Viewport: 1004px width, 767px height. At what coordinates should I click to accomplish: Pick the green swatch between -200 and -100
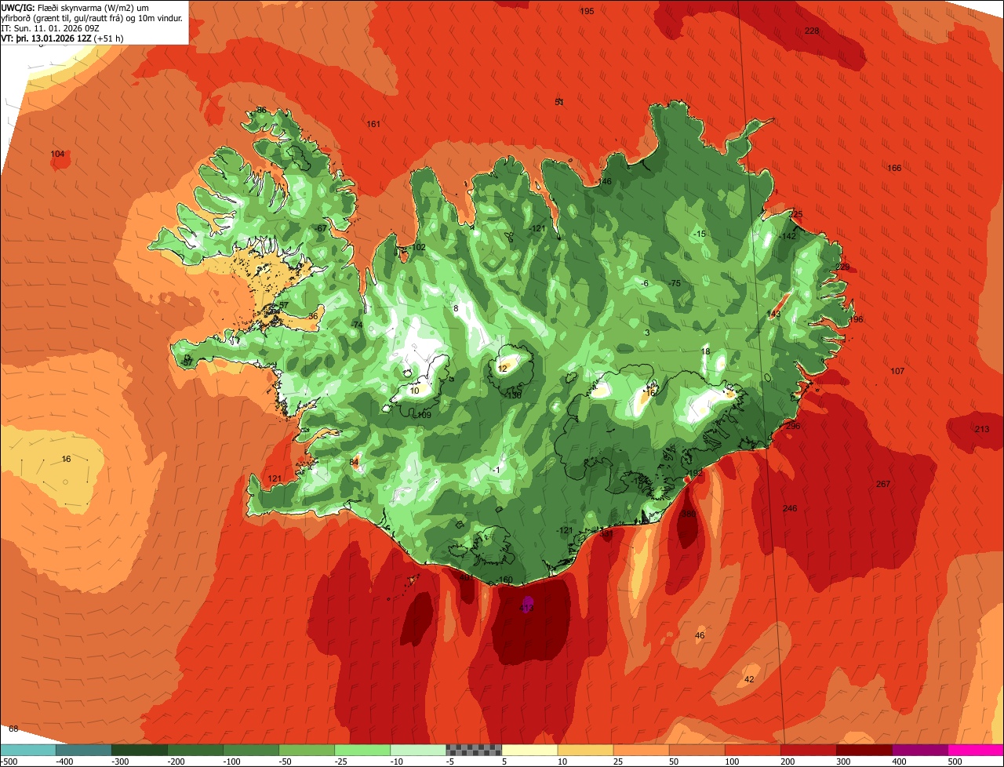tap(195, 749)
